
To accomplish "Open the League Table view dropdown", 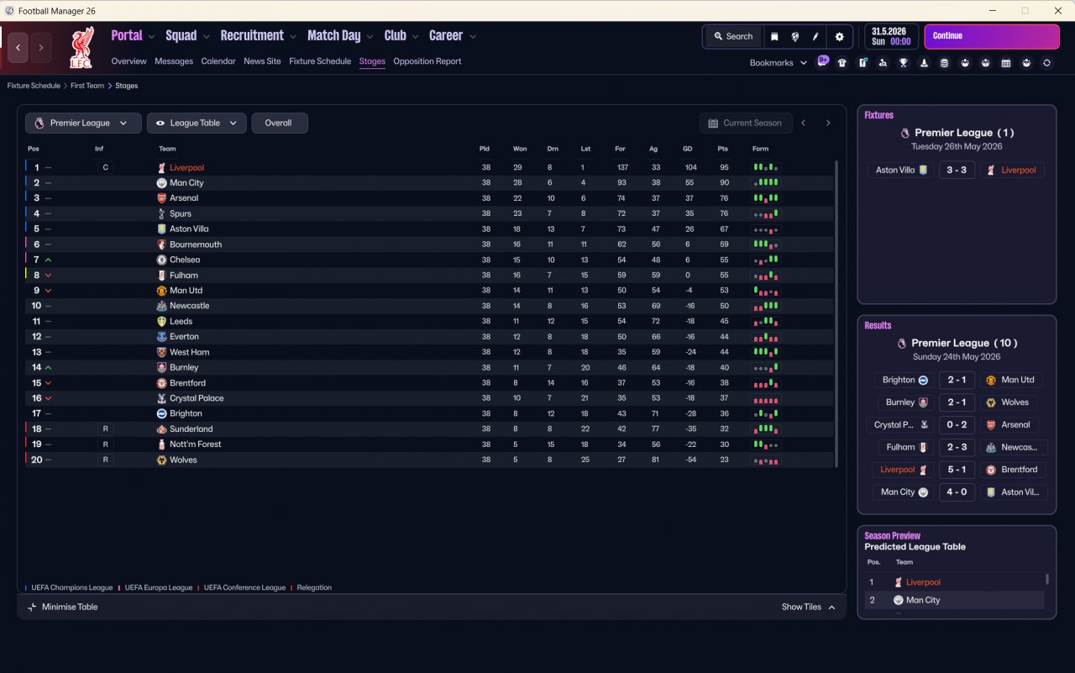I will 197,123.
